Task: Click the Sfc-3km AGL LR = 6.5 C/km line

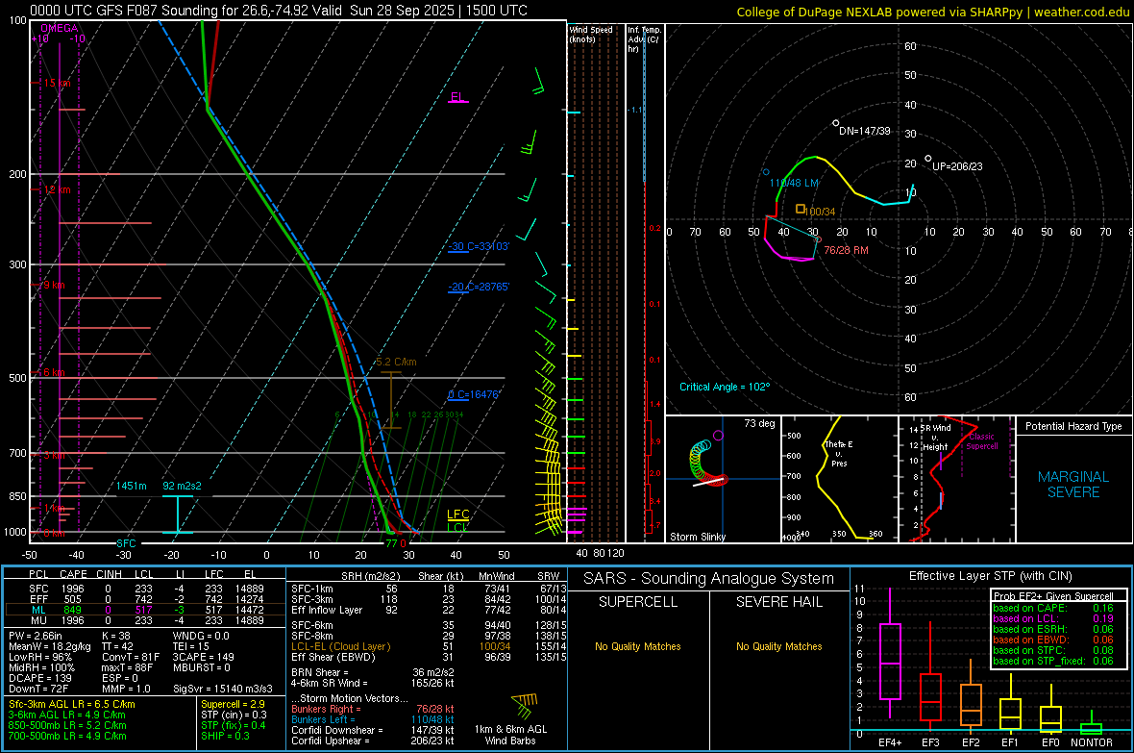Action: tap(72, 704)
